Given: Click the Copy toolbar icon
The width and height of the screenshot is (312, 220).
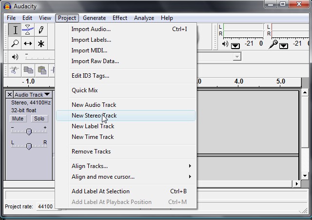Looking at the screenshot, I should pyautogui.click(x=28, y=70).
